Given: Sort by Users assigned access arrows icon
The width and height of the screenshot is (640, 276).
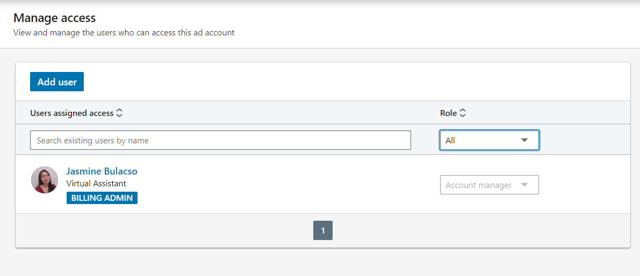Looking at the screenshot, I should (119, 113).
